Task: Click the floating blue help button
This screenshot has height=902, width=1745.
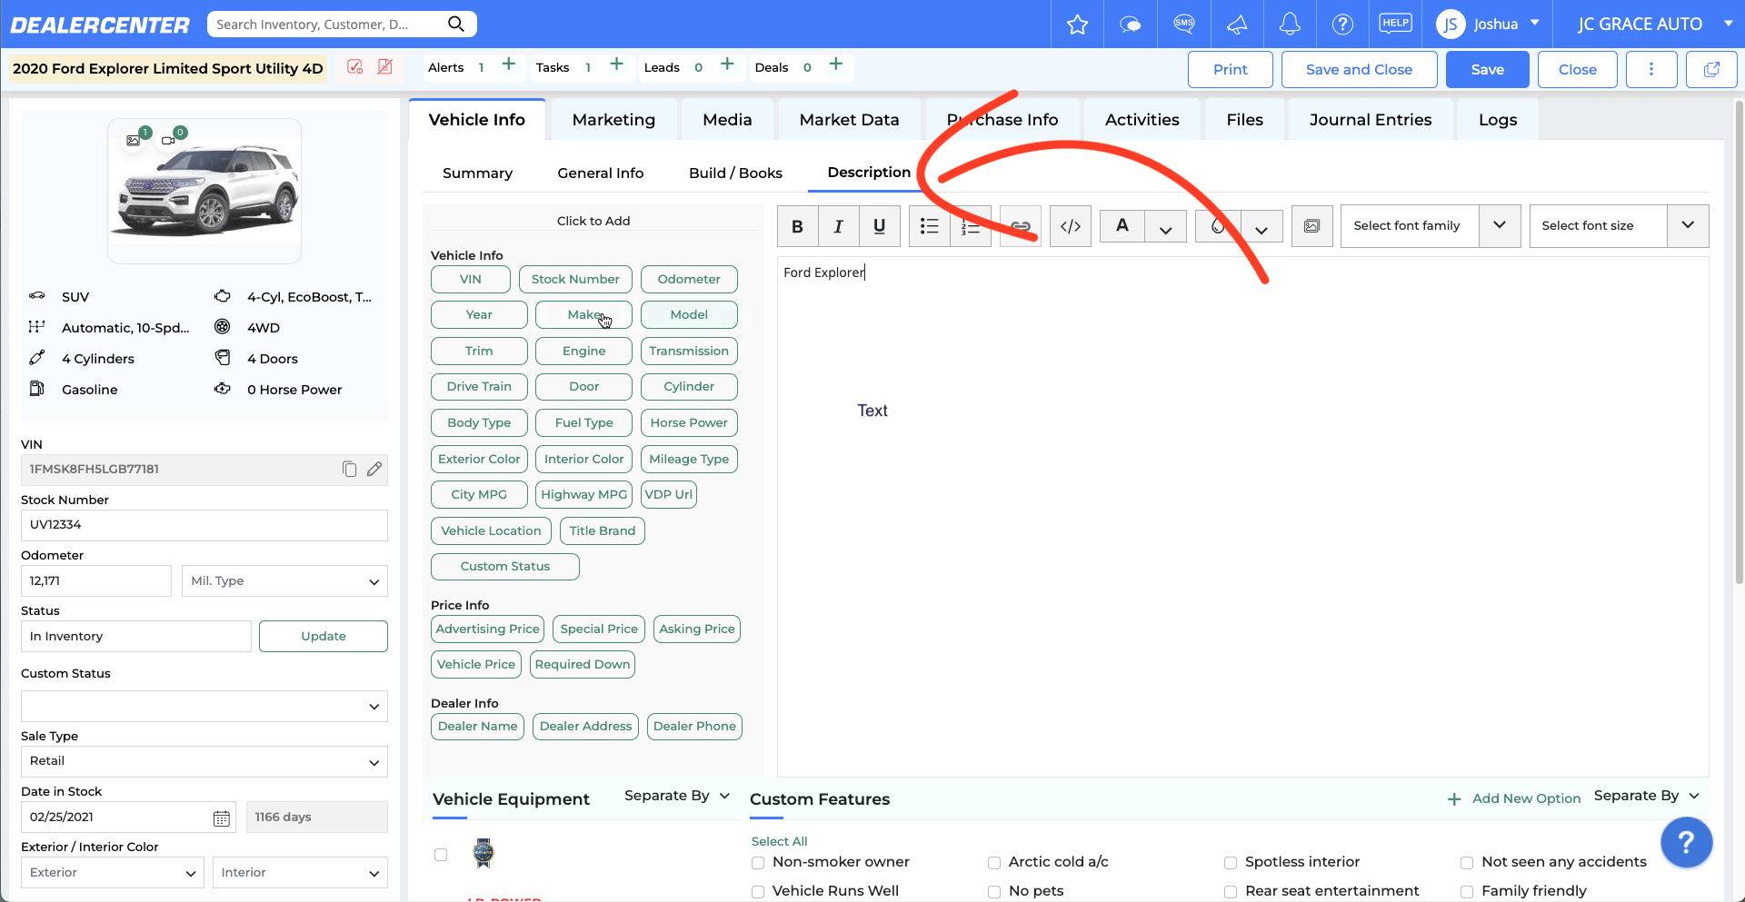Action: pos(1686,843)
